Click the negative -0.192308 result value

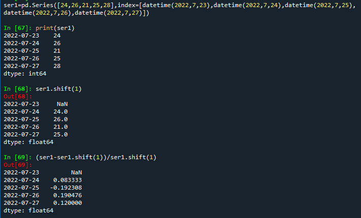coord(66,188)
